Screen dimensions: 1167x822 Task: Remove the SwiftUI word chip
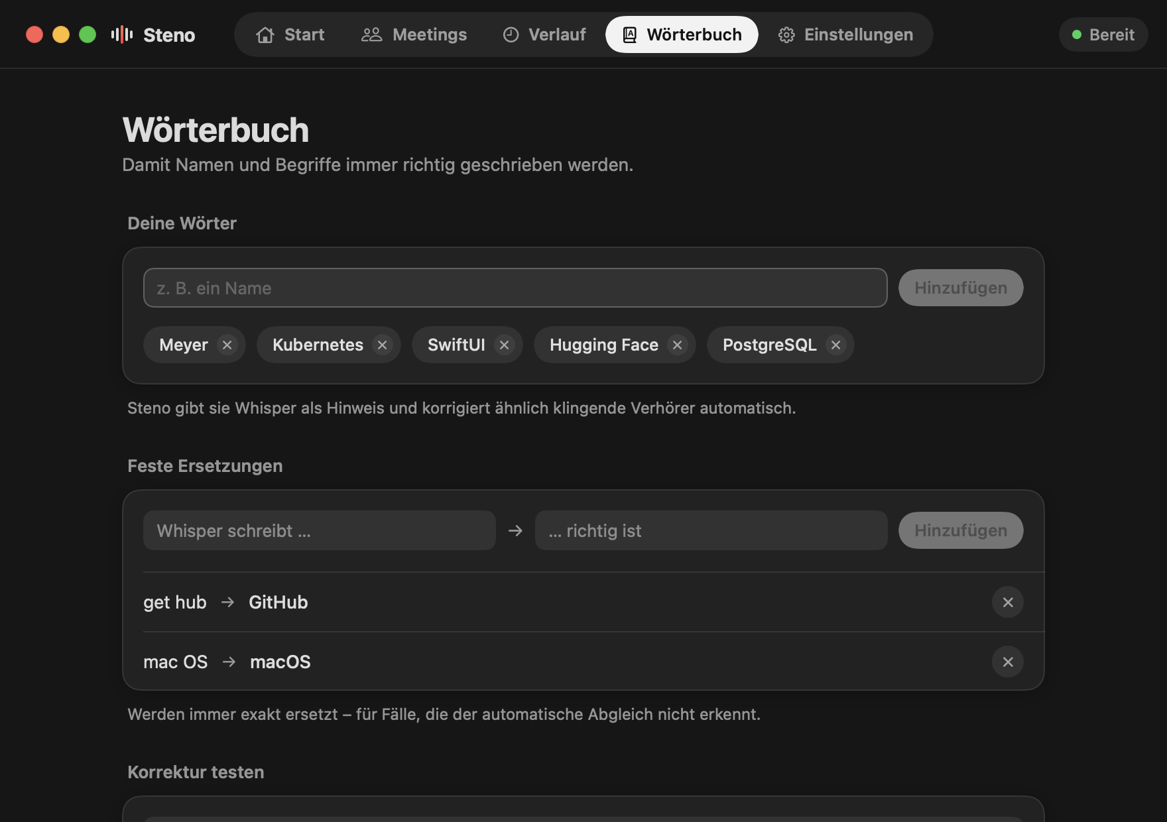point(505,345)
